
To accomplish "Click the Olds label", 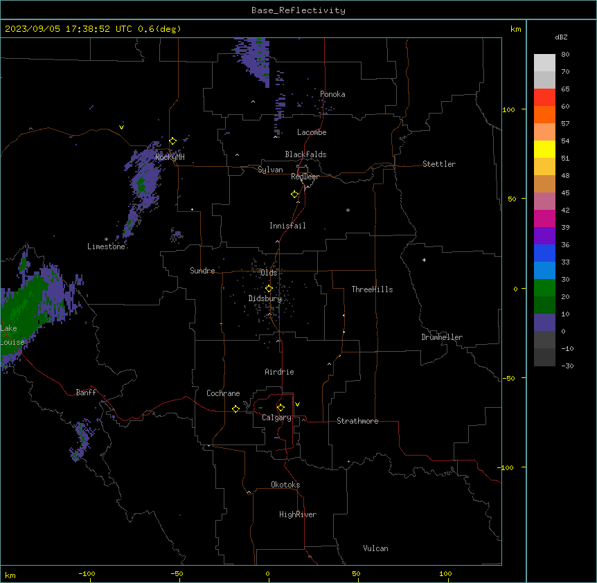I will pos(269,273).
